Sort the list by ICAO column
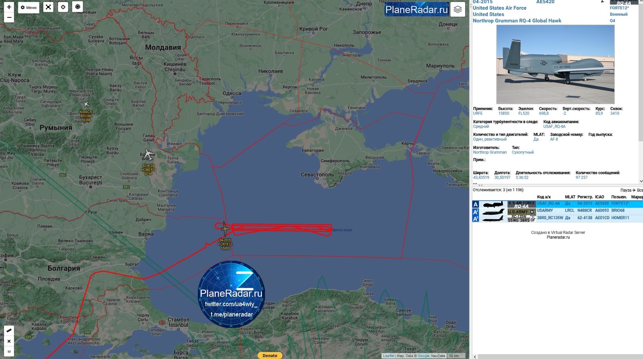The width and height of the screenshot is (643, 359). click(x=599, y=197)
